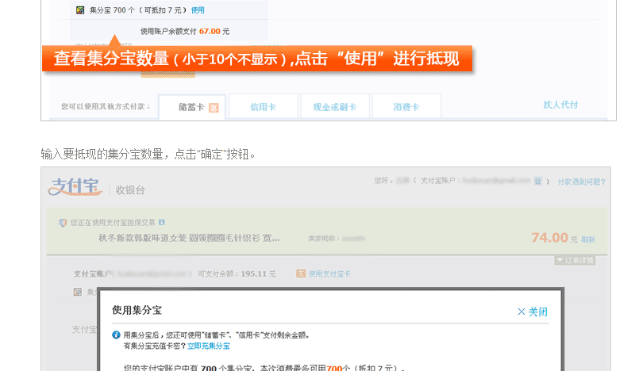Close the 使用集分宝 dialog via 关闭
The image size is (635, 371).
coord(533,312)
